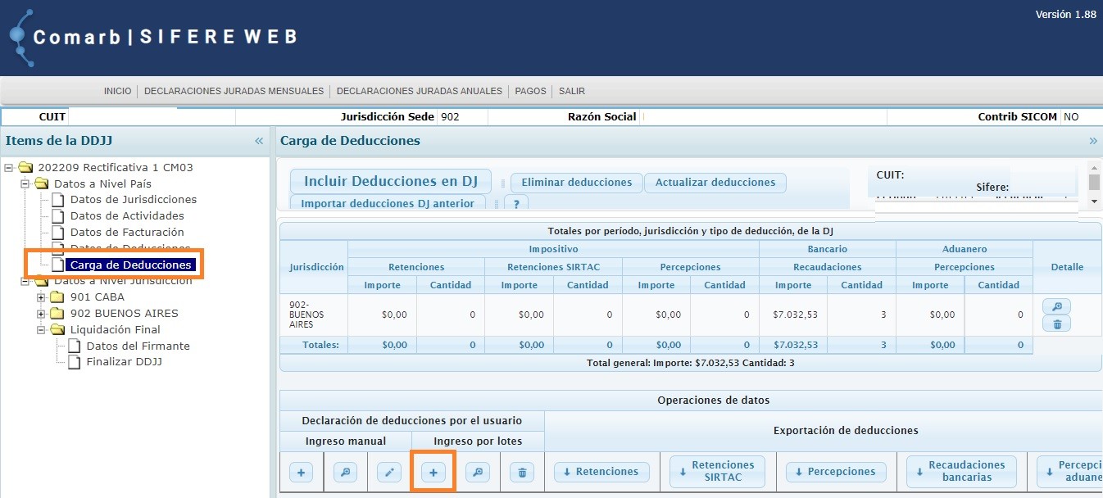Viewport: 1103px width, 498px height.
Task: Open the PAGOS menu item
Action: (x=530, y=91)
